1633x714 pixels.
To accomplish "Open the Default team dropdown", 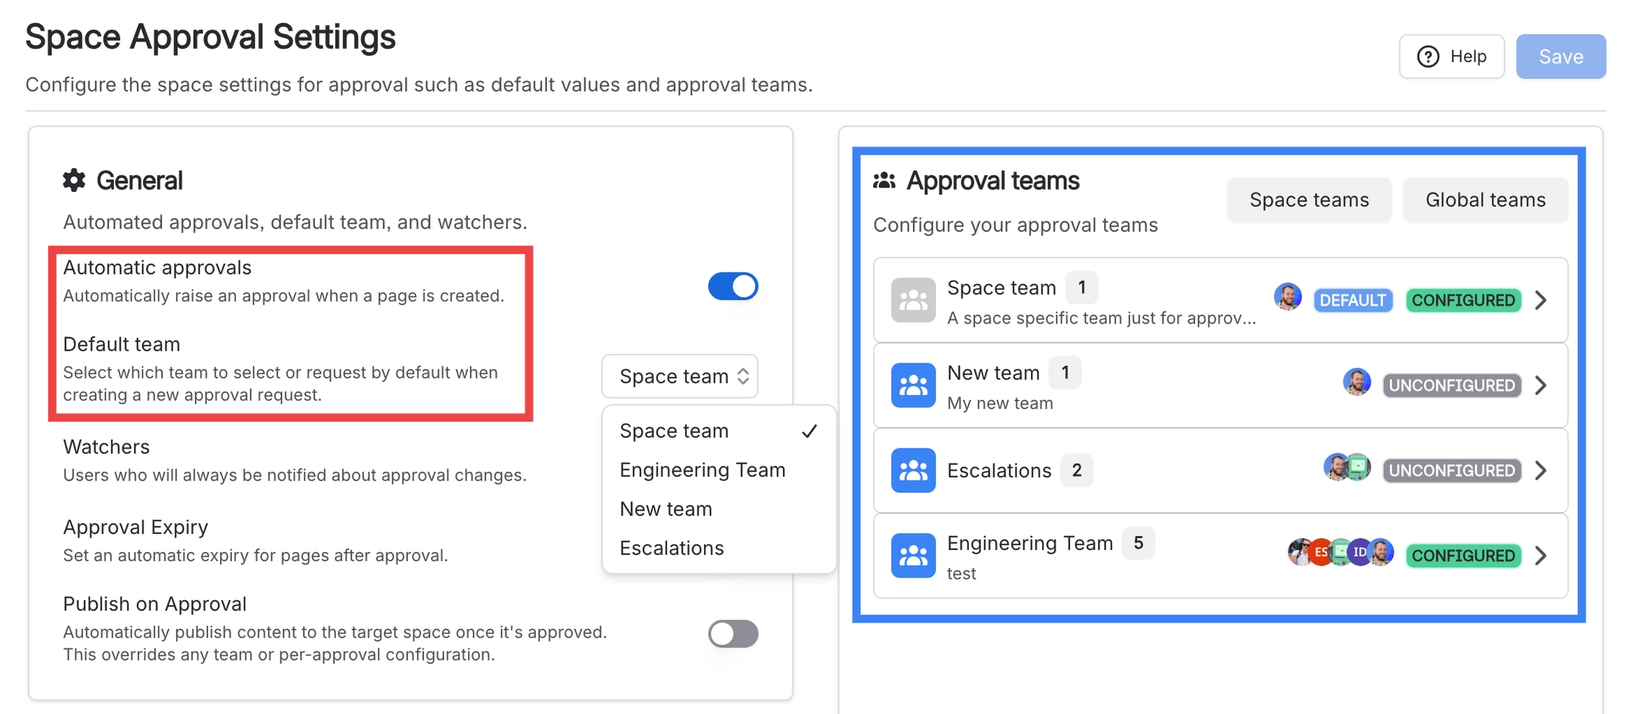I will (x=679, y=375).
